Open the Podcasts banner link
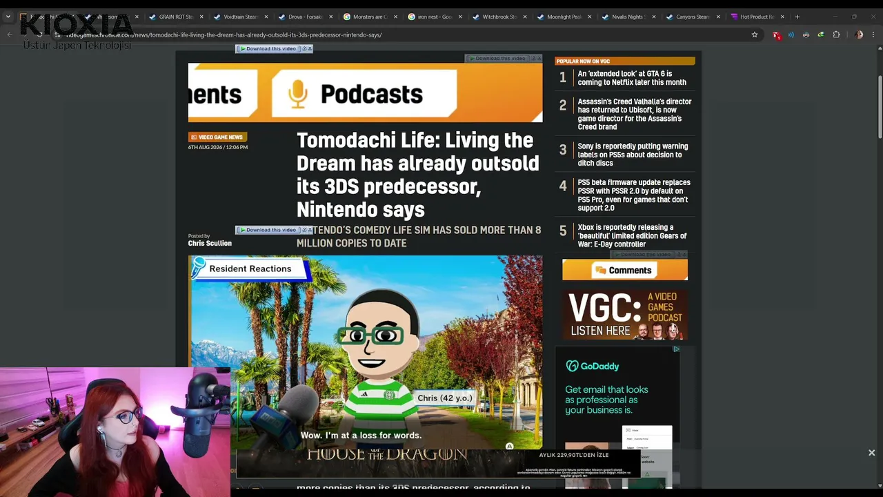Viewport: 883px width, 497px height. (x=365, y=94)
